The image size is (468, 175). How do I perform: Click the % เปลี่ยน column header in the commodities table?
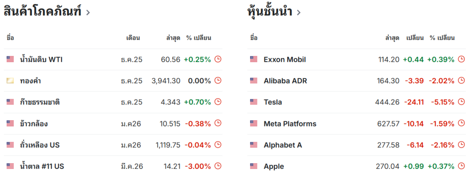199,38
